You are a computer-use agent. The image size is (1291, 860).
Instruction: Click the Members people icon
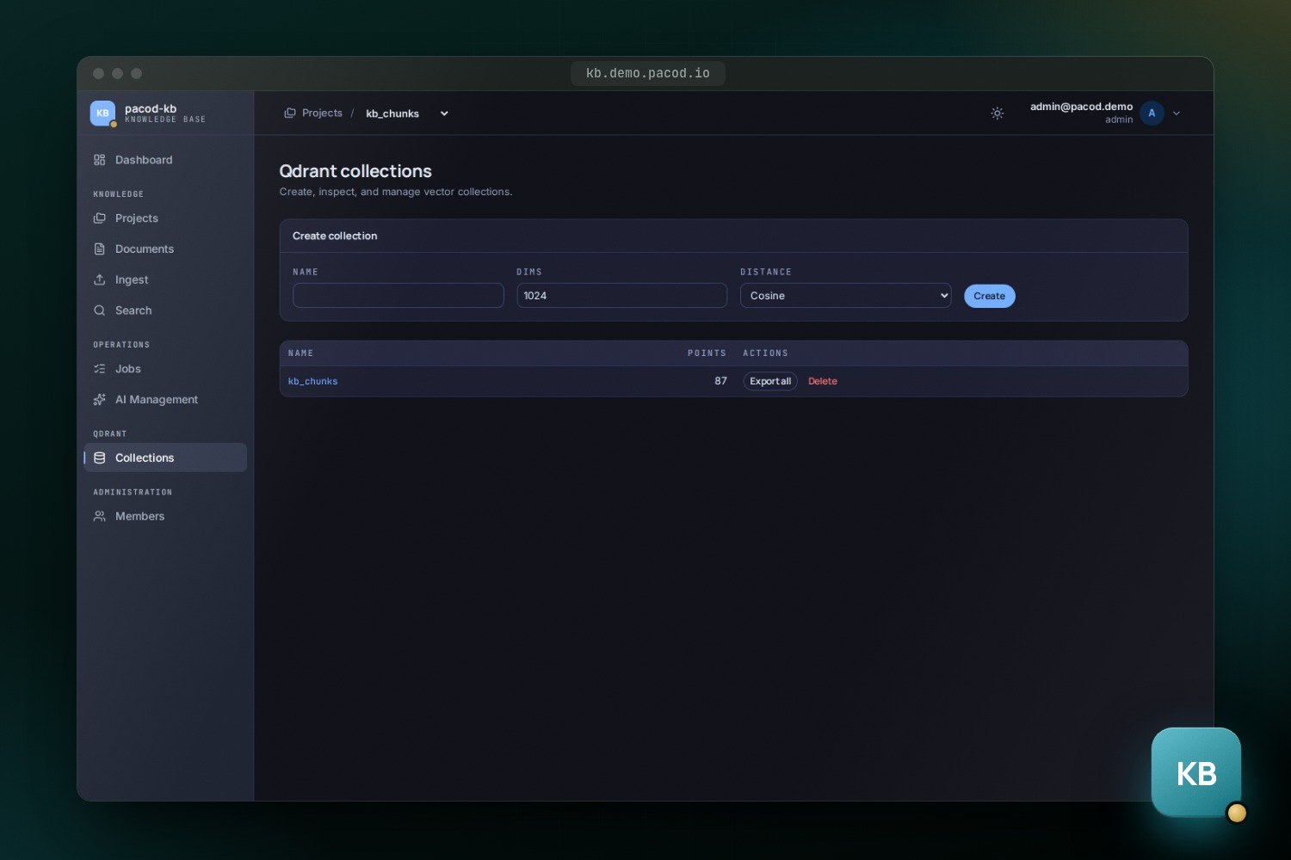click(100, 517)
